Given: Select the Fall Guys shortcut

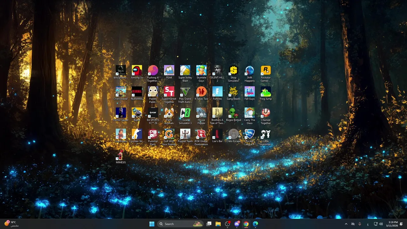Looking at the screenshot, I should [250, 94].
